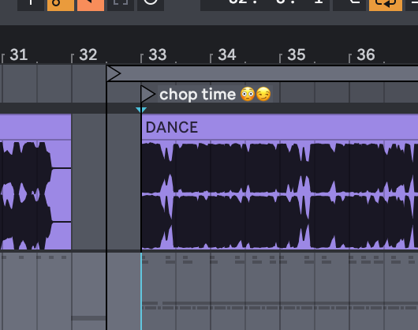Screen dimensions: 418x330
Task: Click bar 31 in the timeline ruler
Action: click(19, 54)
